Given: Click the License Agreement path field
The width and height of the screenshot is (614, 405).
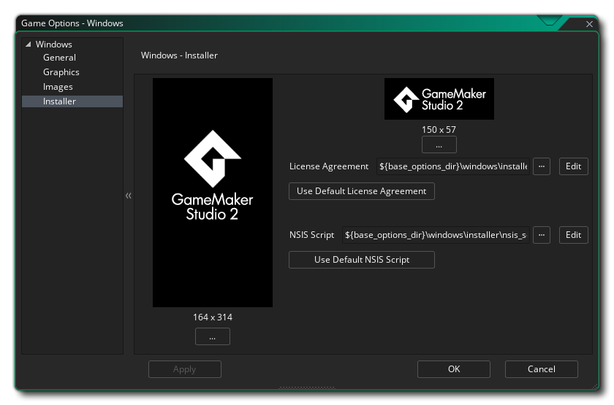Looking at the screenshot, I should tap(453, 166).
